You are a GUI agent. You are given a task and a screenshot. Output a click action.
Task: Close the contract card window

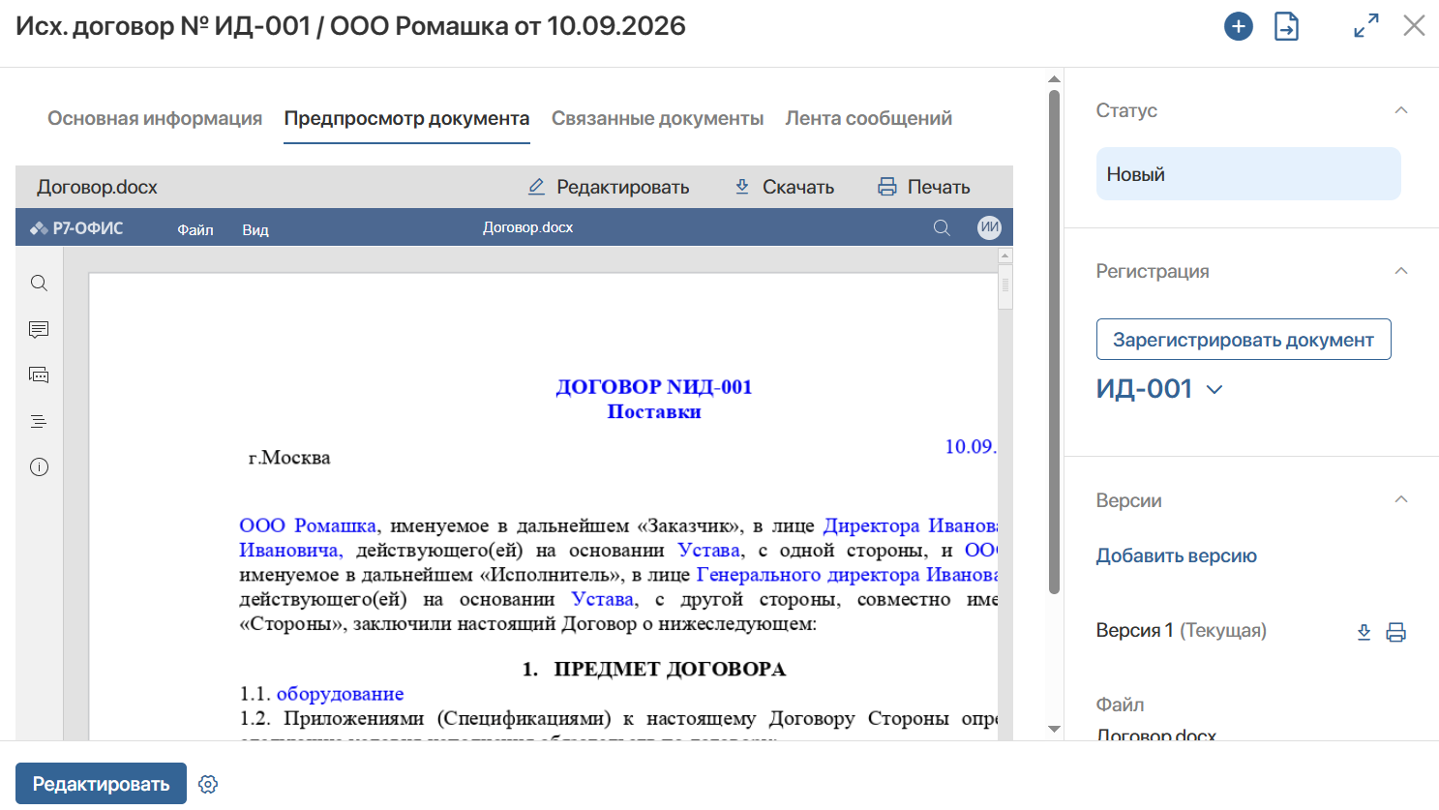[x=1414, y=25]
